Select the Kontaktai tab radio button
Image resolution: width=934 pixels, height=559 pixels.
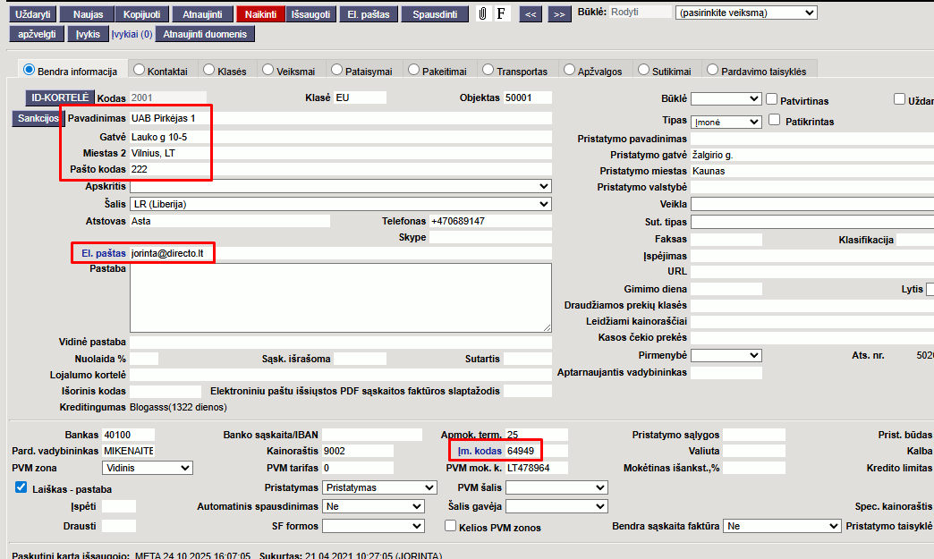point(139,70)
